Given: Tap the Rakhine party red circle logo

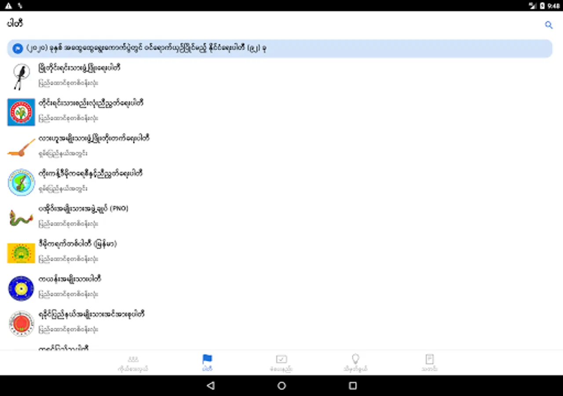Looking at the screenshot, I should point(21,323).
